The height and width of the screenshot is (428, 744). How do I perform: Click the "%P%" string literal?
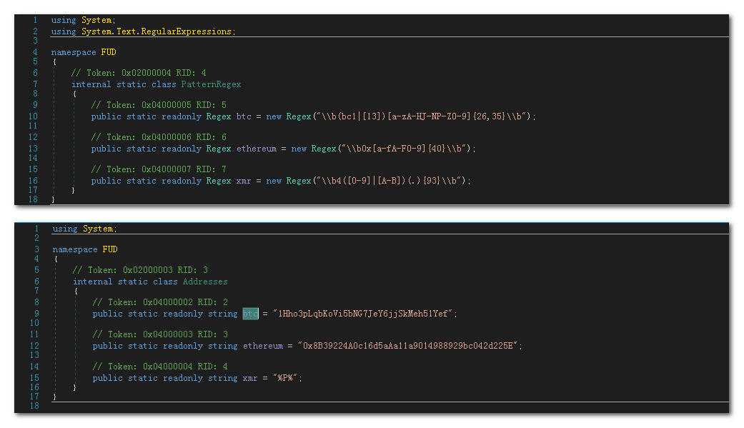pos(286,378)
